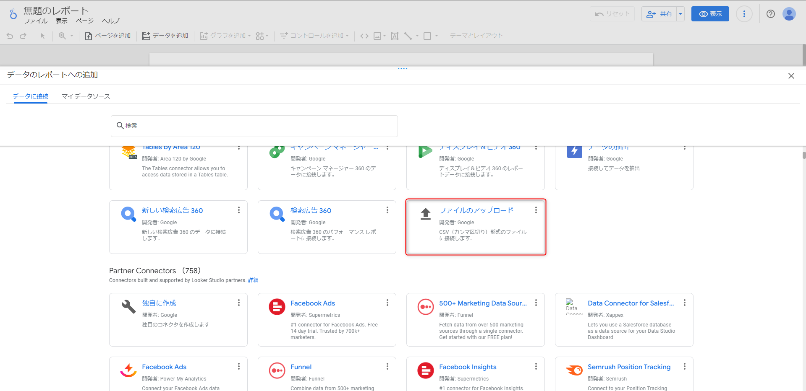Expand the image insert dropdown arrow

384,36
